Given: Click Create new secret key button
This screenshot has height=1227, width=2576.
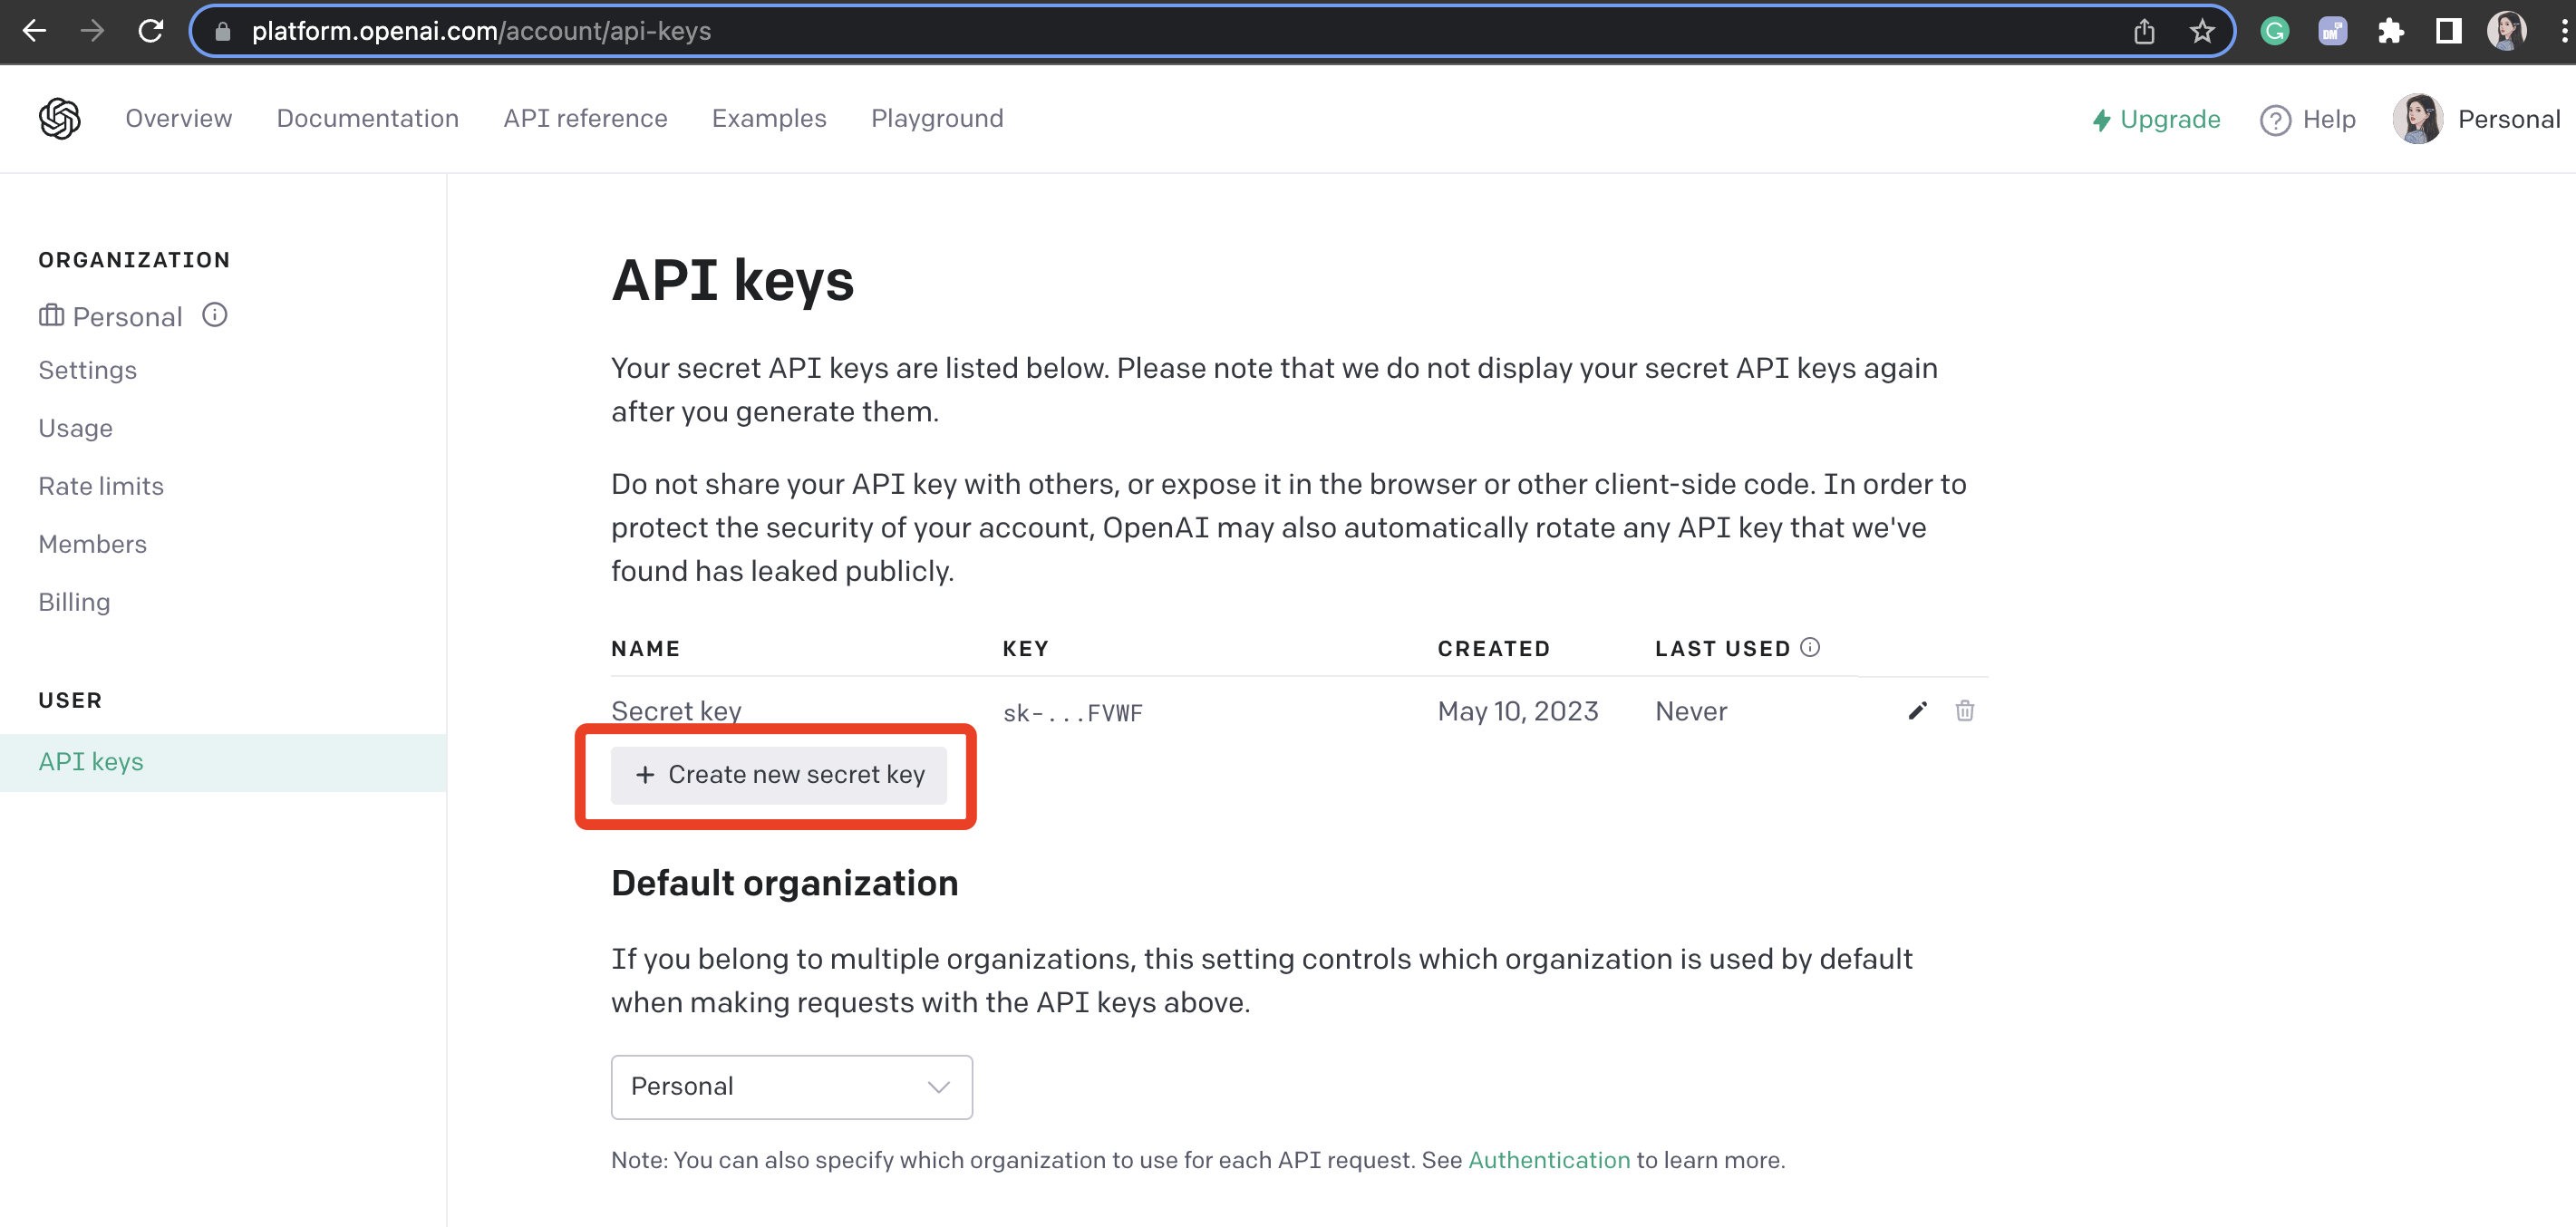Looking at the screenshot, I should pyautogui.click(x=778, y=775).
